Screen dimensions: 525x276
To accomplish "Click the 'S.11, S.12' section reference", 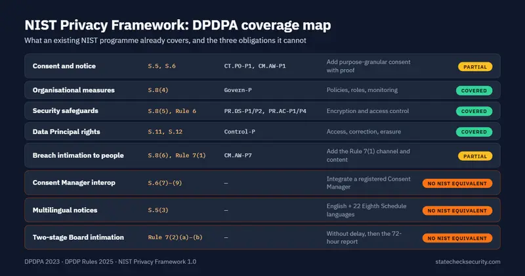I will (165, 132).
